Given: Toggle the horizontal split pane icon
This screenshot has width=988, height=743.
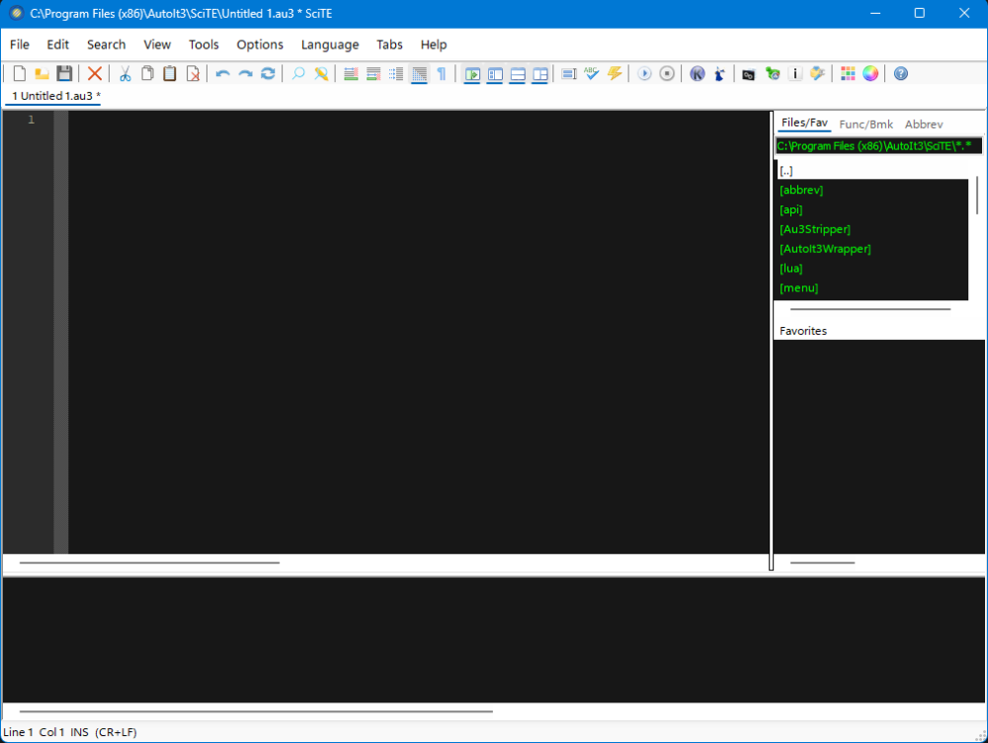Looking at the screenshot, I should [x=518, y=74].
